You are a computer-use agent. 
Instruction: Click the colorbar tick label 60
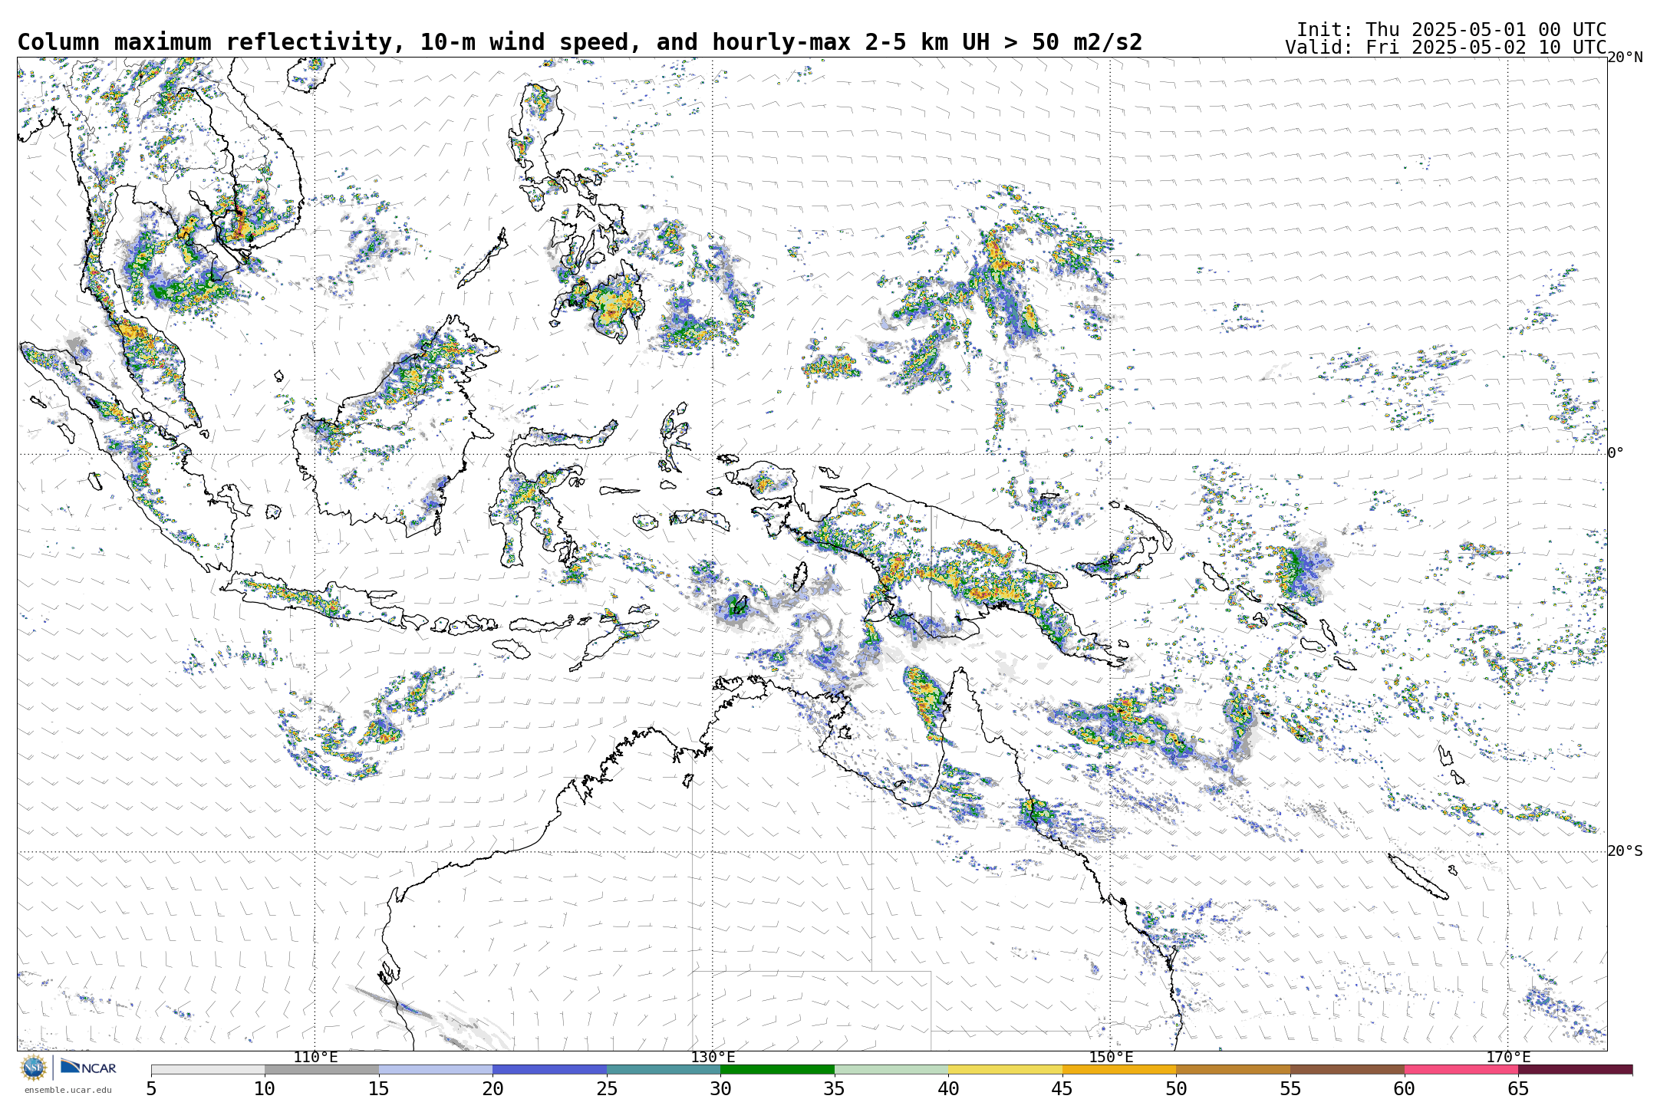coord(1405,1089)
